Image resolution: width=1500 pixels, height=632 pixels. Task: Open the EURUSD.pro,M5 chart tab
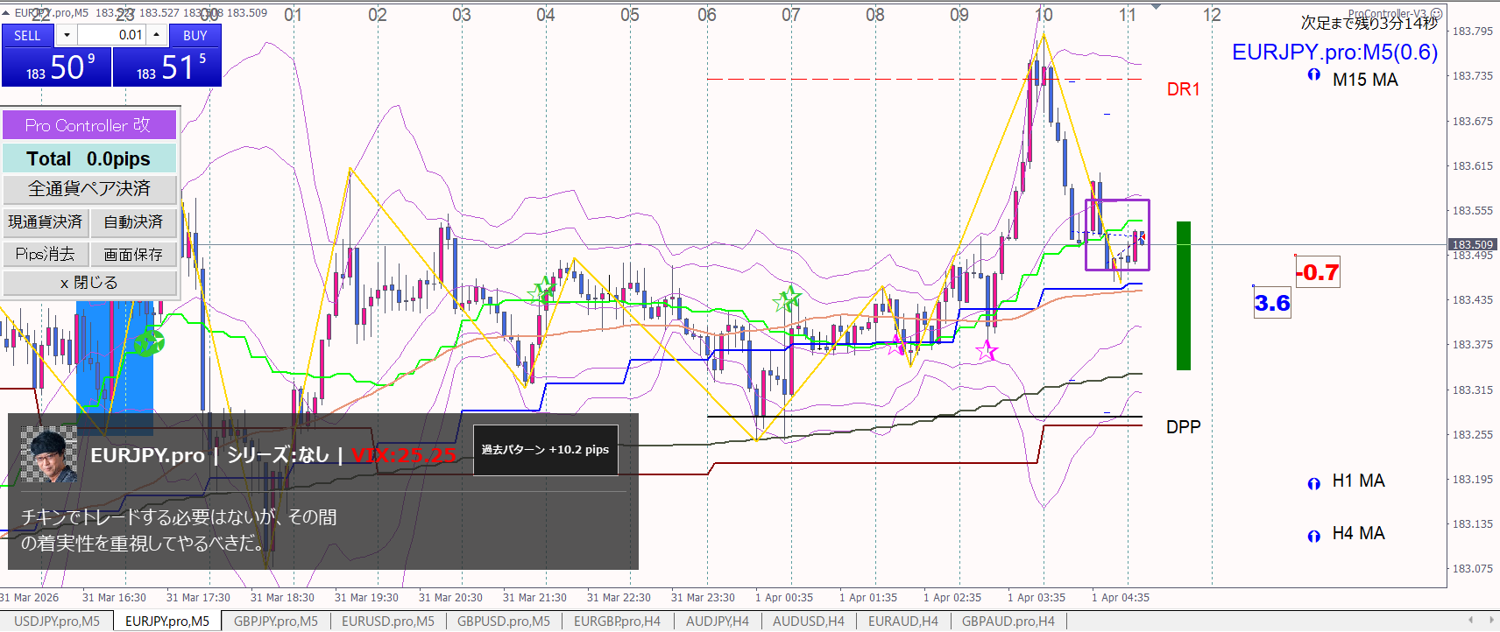coord(387,621)
